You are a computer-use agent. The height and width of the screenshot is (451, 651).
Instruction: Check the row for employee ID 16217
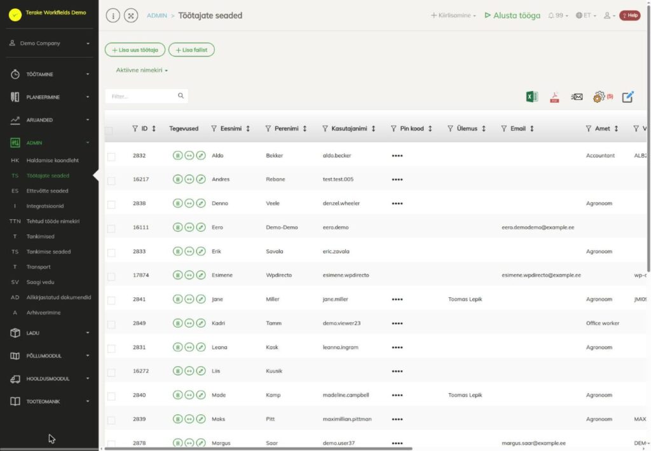tap(111, 181)
